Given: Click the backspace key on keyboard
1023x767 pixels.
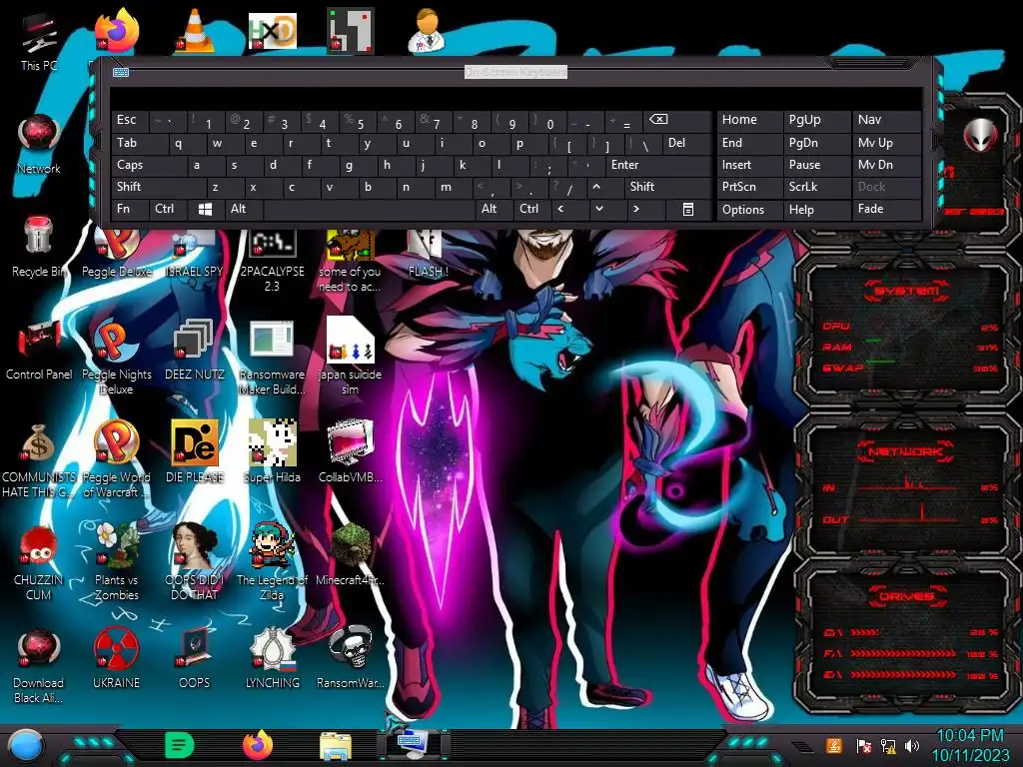Looking at the screenshot, I should pos(676,120).
